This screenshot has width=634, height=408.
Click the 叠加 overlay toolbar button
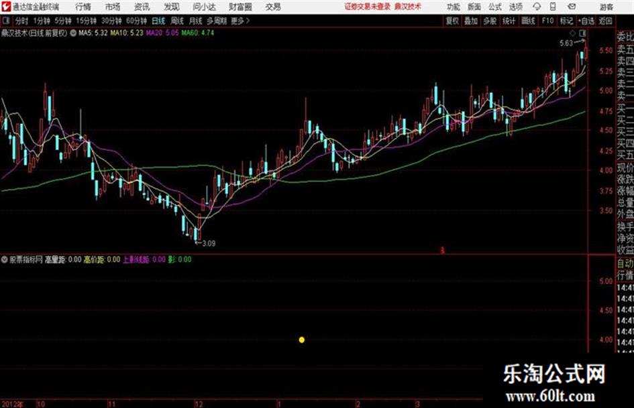click(471, 21)
